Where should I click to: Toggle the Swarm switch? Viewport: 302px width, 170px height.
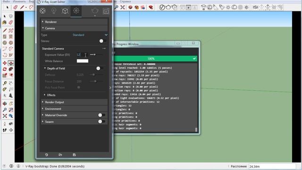pyautogui.click(x=101, y=121)
